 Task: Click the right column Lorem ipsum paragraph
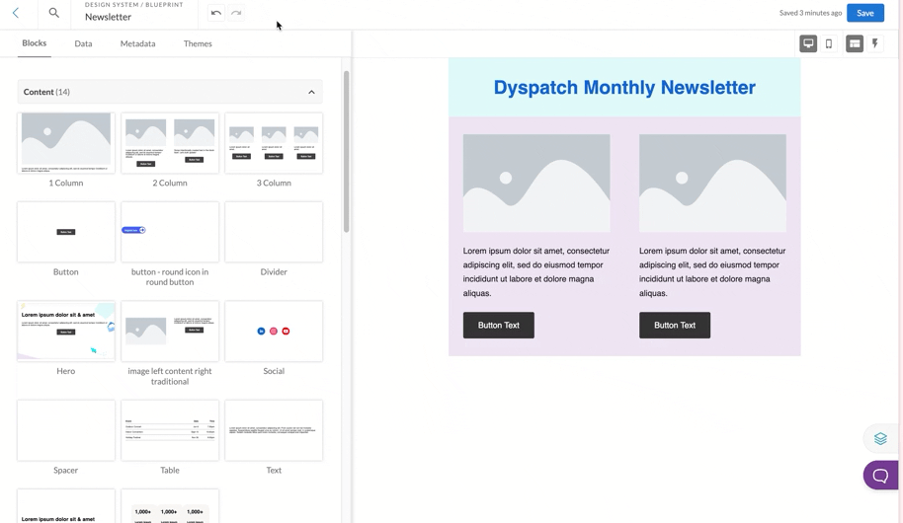(712, 271)
